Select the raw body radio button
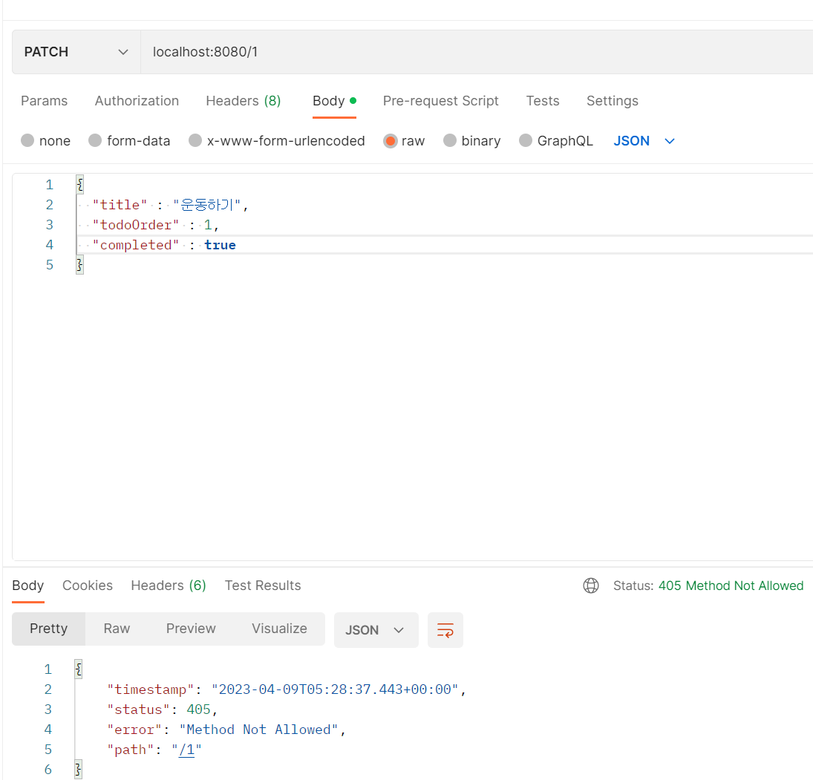This screenshot has width=813, height=780. 391,140
